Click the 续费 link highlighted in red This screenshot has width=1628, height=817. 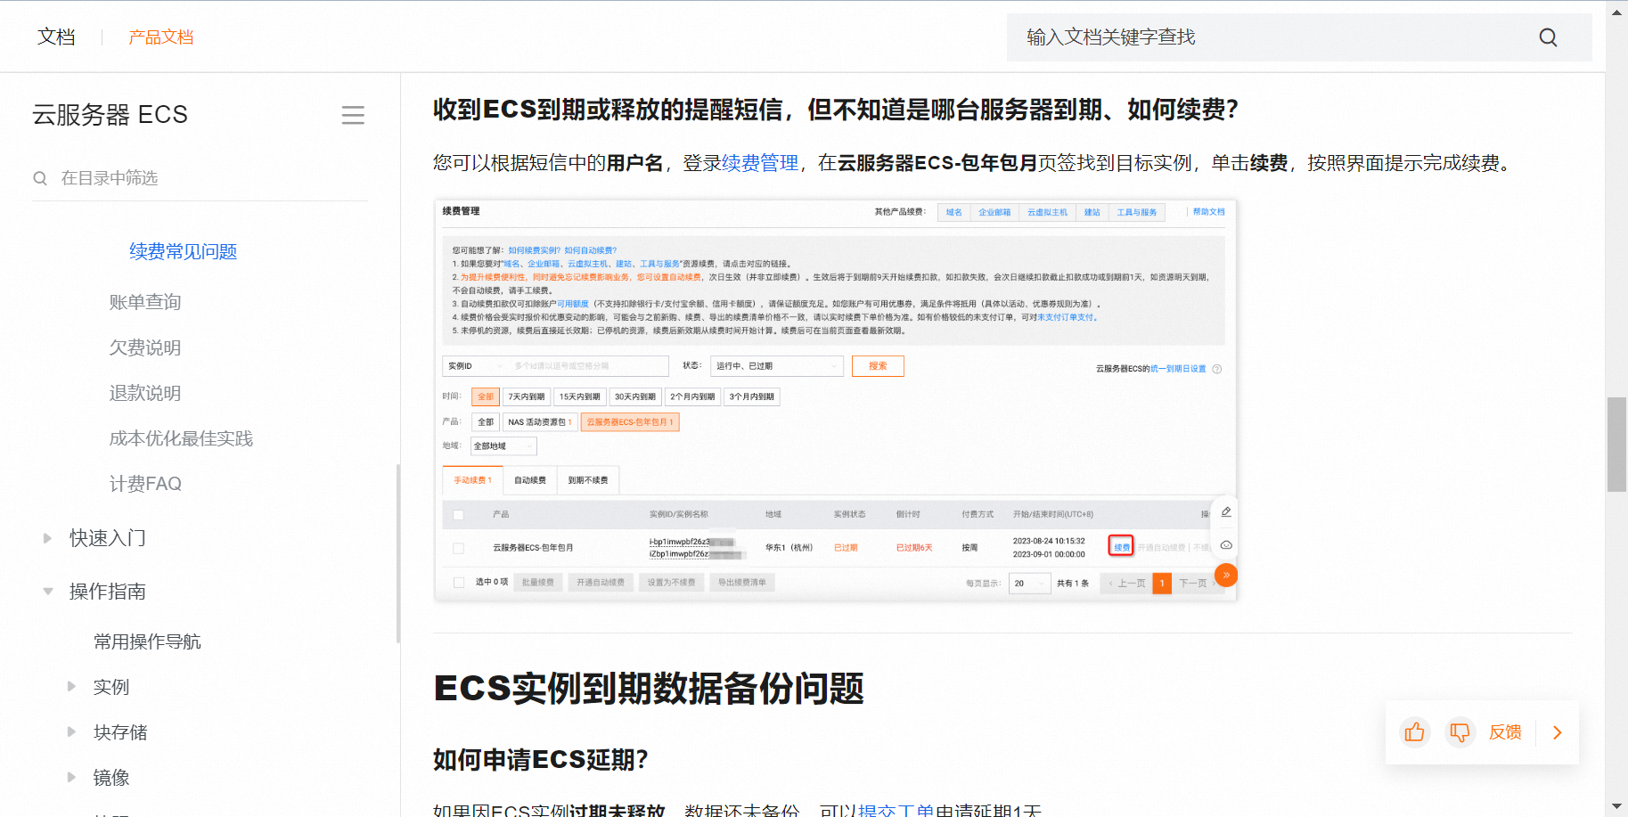(x=1121, y=546)
